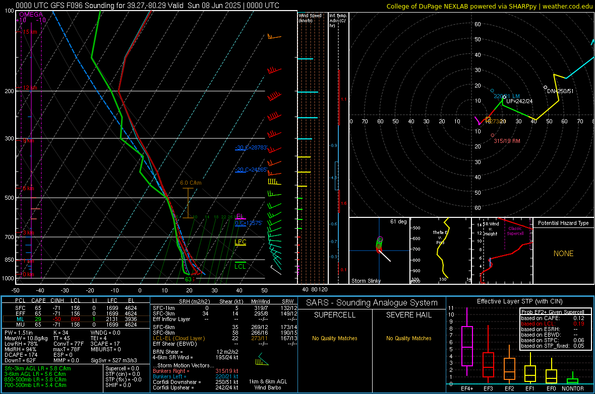Click the -30 C=28783' height label
This screenshot has height=394, width=595.
coord(251,147)
